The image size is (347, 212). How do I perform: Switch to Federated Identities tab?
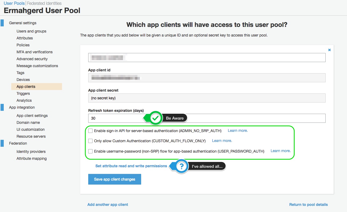44,3
